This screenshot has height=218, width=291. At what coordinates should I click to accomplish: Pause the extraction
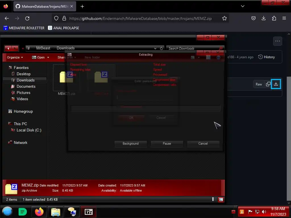(x=167, y=144)
